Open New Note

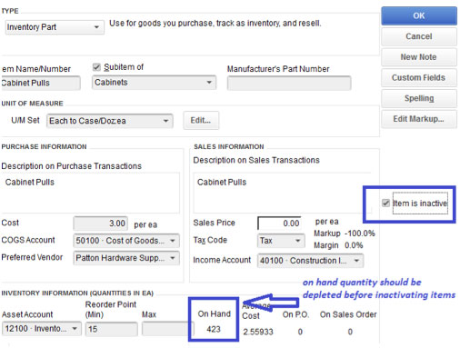click(419, 57)
